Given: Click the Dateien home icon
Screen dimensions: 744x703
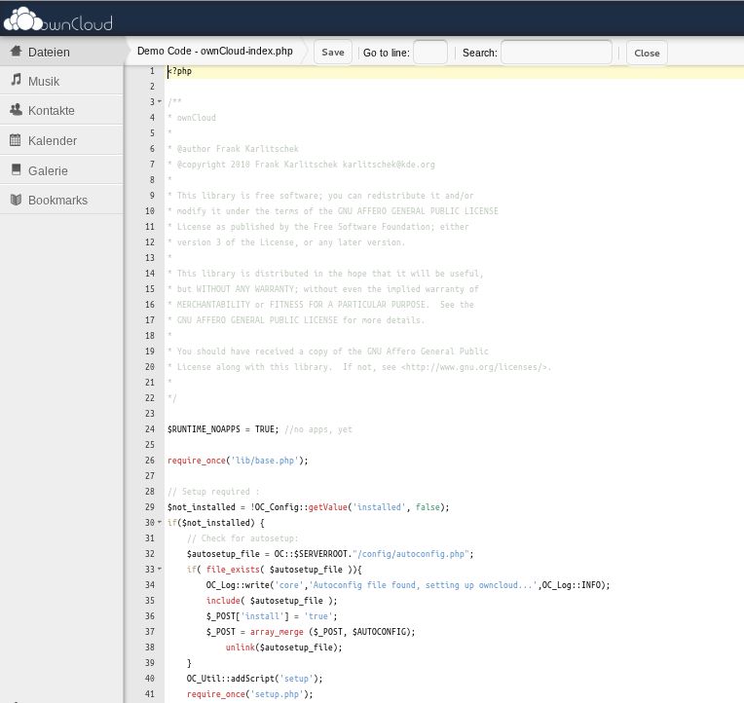Looking at the screenshot, I should pos(17,52).
